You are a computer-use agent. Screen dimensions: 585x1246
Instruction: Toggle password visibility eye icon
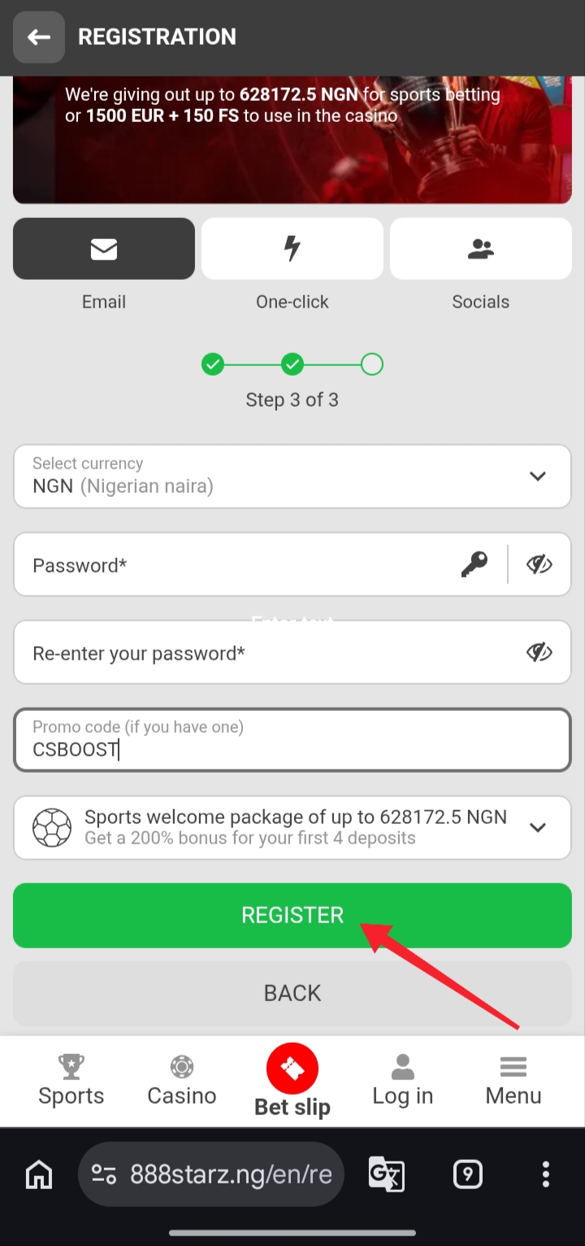tap(539, 564)
